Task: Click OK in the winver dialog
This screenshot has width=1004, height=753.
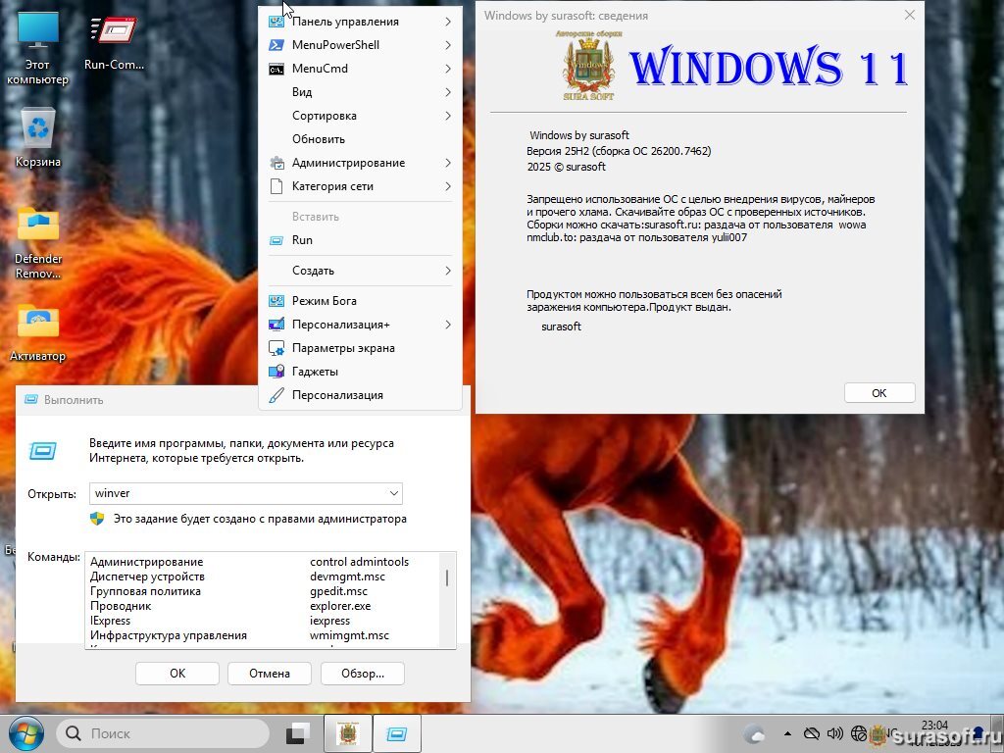Action: pos(879,392)
